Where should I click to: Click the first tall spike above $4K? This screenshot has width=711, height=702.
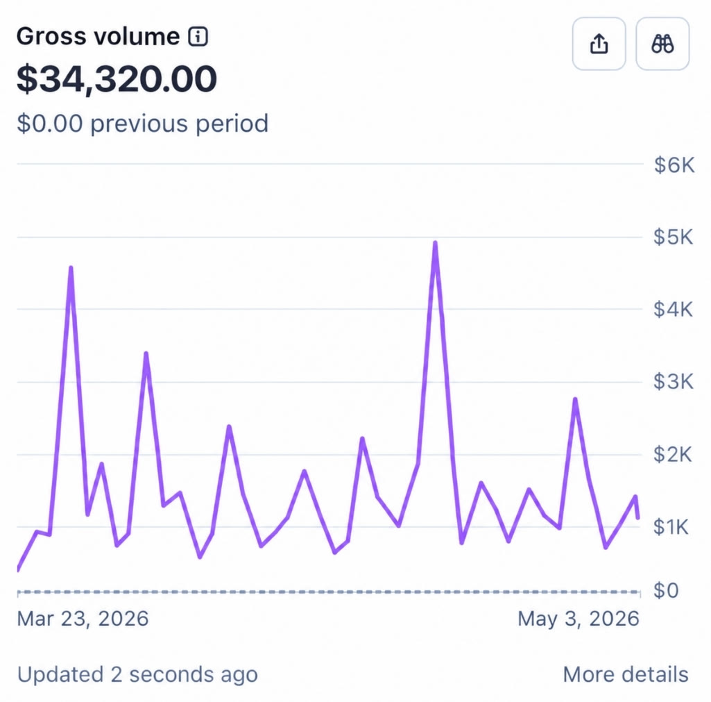(x=71, y=269)
